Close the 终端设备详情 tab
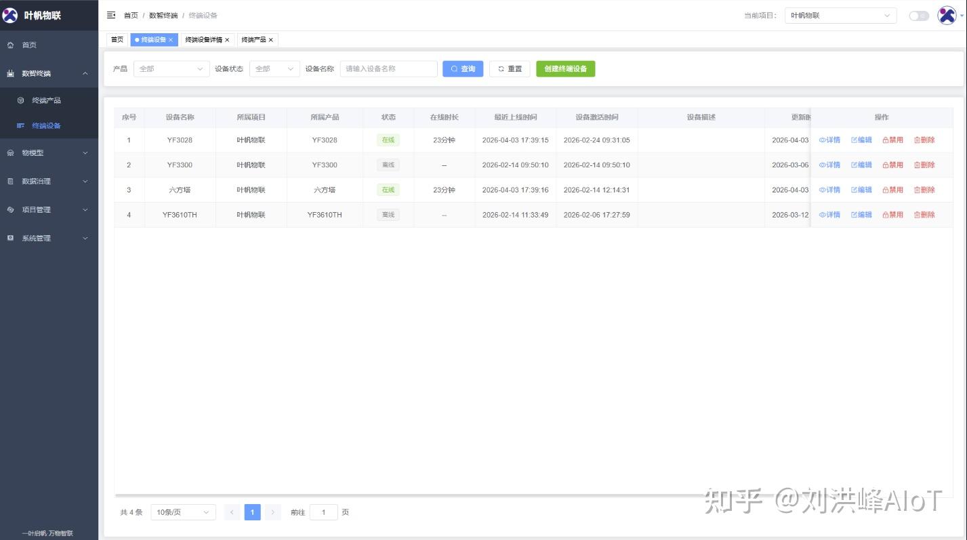Image resolution: width=967 pixels, height=540 pixels. click(227, 40)
